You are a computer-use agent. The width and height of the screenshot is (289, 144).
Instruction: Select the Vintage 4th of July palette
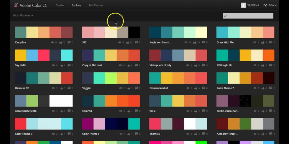(178, 55)
